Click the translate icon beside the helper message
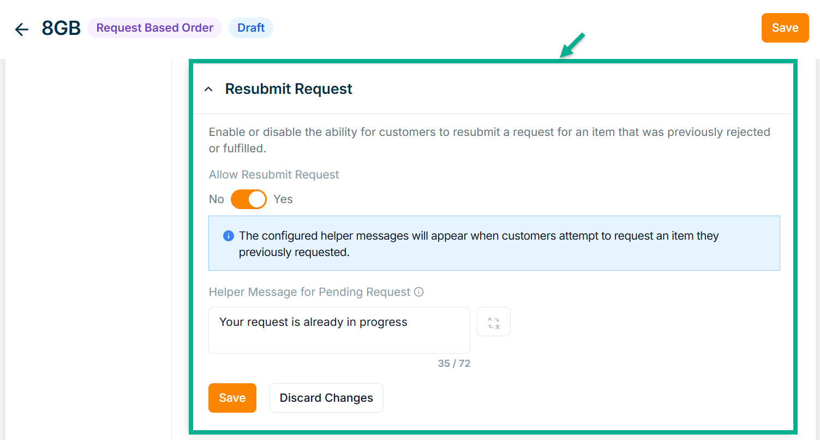The height and width of the screenshot is (440, 820). [493, 322]
